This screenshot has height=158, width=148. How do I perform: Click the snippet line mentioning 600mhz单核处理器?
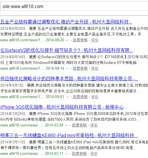(x=70, y=120)
